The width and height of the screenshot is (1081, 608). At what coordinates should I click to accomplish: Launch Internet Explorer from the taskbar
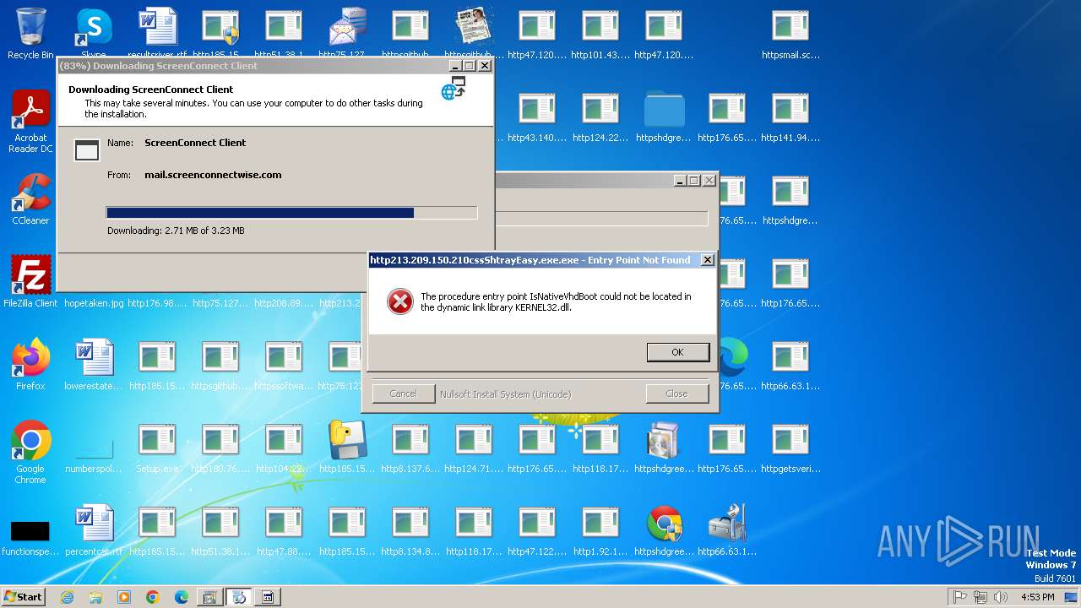click(67, 597)
